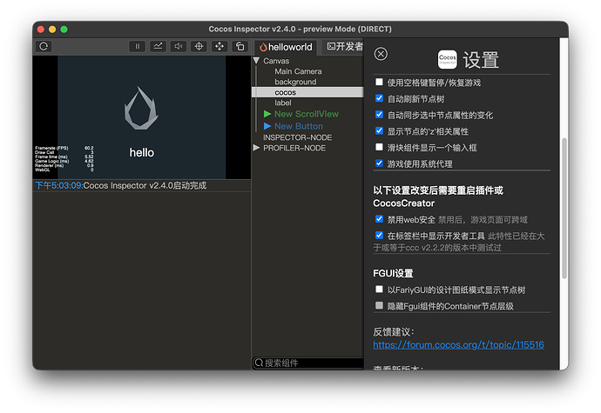Viewport: 601px width, 413px height.
Task: Click the search magnifier icon
Action: 259,363
